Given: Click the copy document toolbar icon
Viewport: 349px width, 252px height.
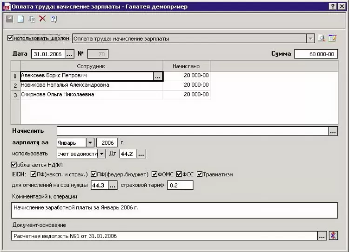Looking at the screenshot, I should tap(32, 19).
